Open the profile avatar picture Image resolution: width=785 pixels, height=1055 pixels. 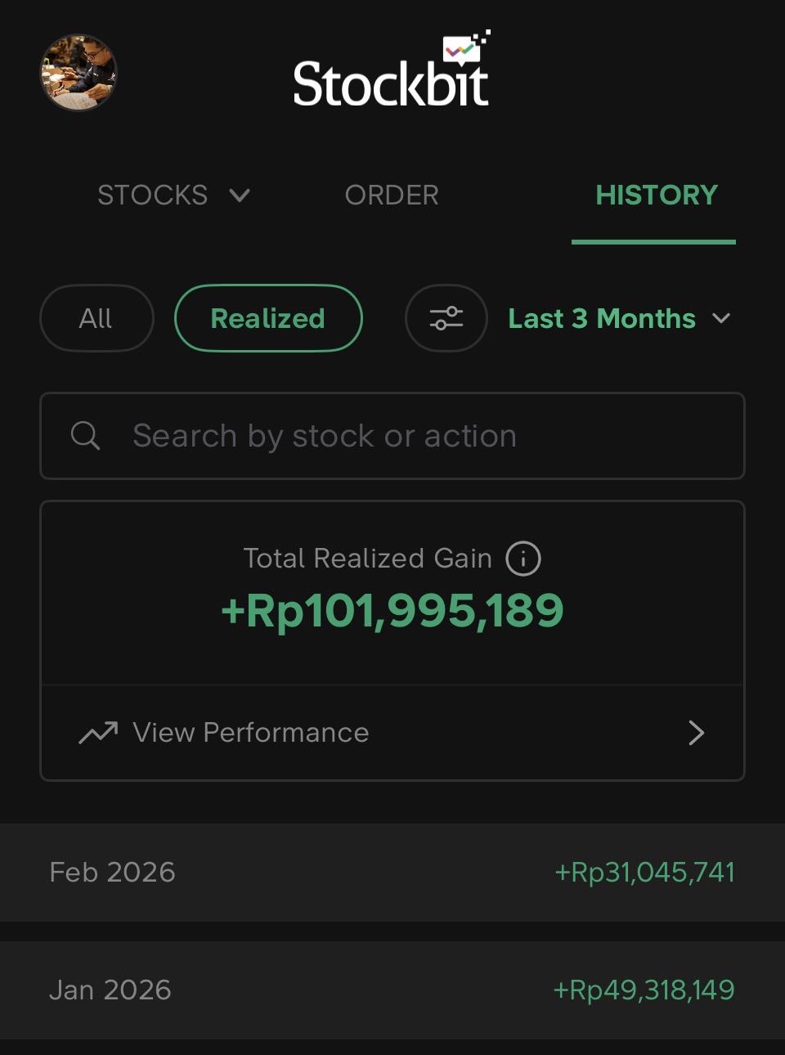pos(78,72)
